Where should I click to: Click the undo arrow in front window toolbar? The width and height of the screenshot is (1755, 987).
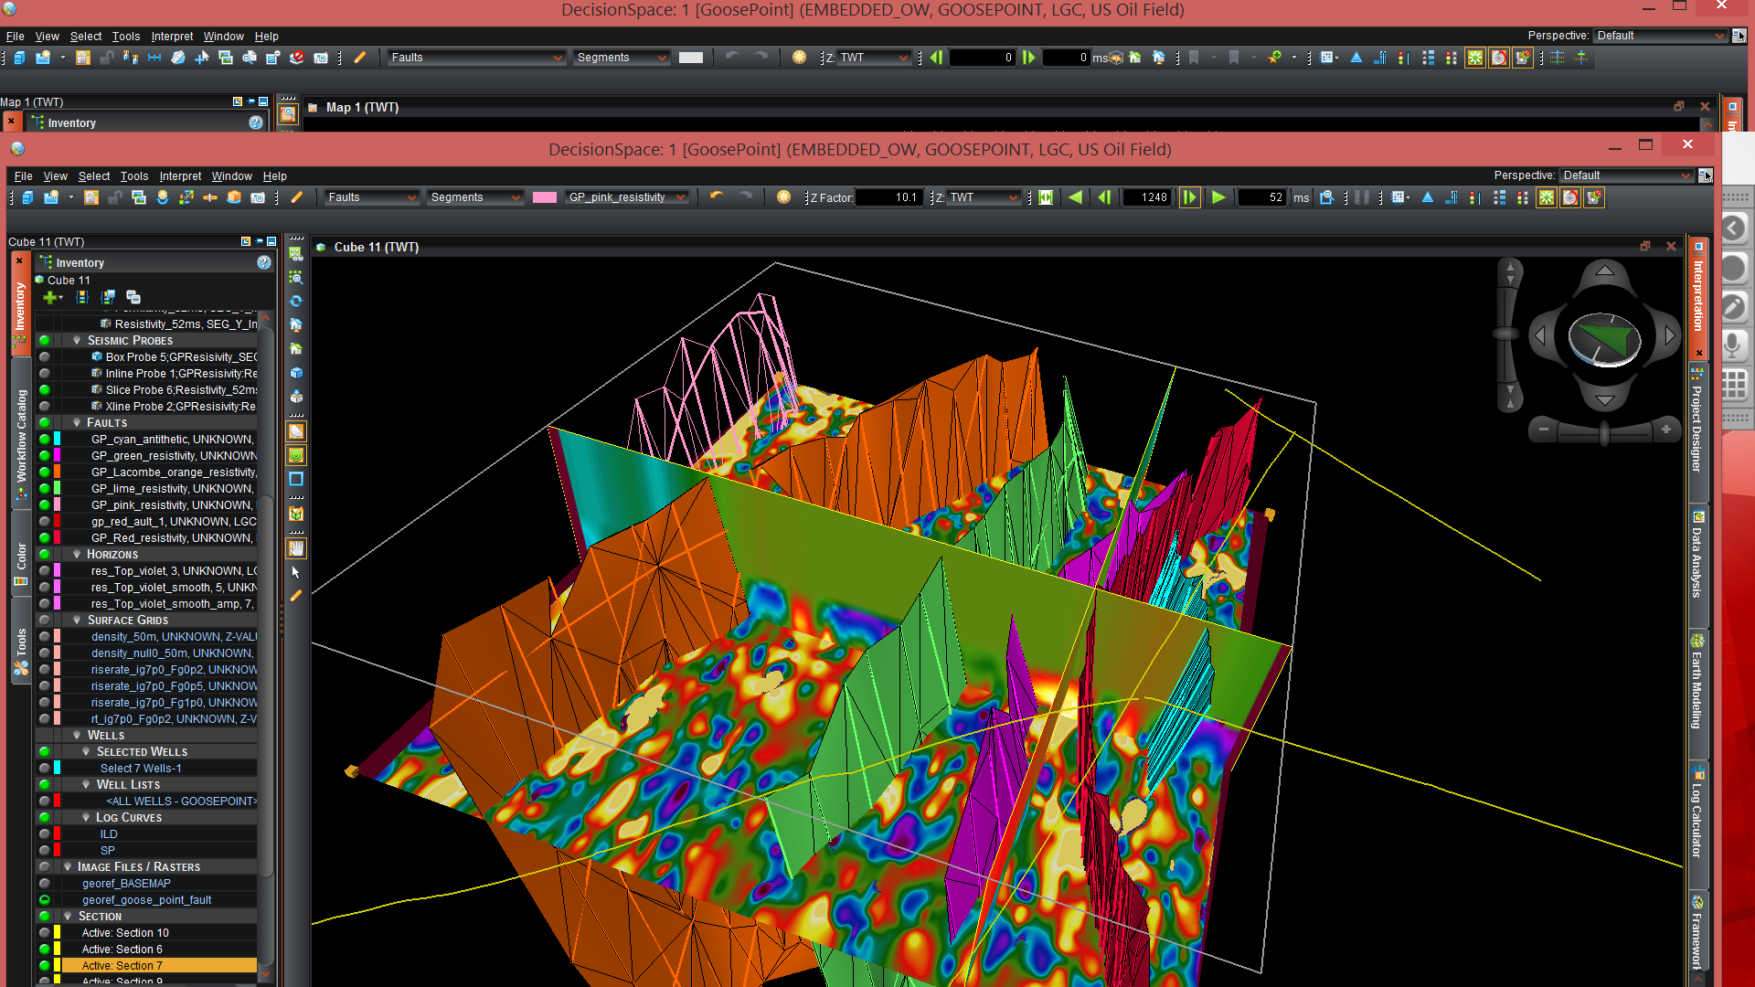coord(717,196)
